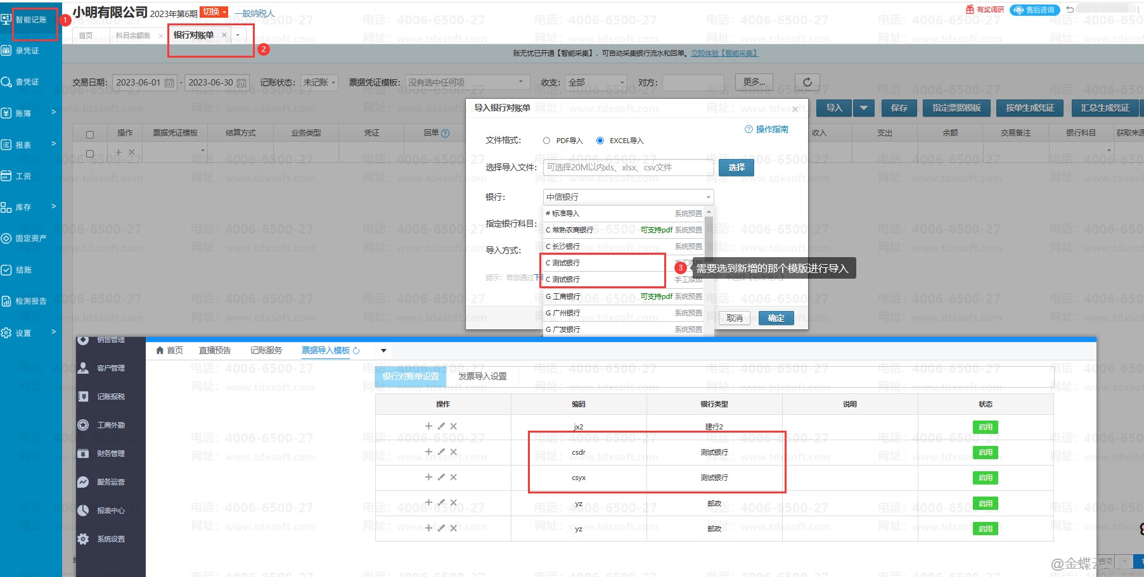Click the 立即体验【智能采集】 link
1144x577 pixels.
(x=724, y=53)
